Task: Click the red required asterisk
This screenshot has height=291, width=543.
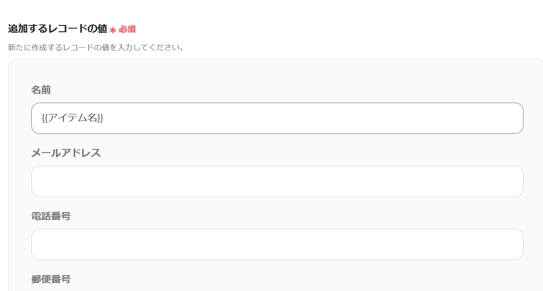Action: click(113, 30)
